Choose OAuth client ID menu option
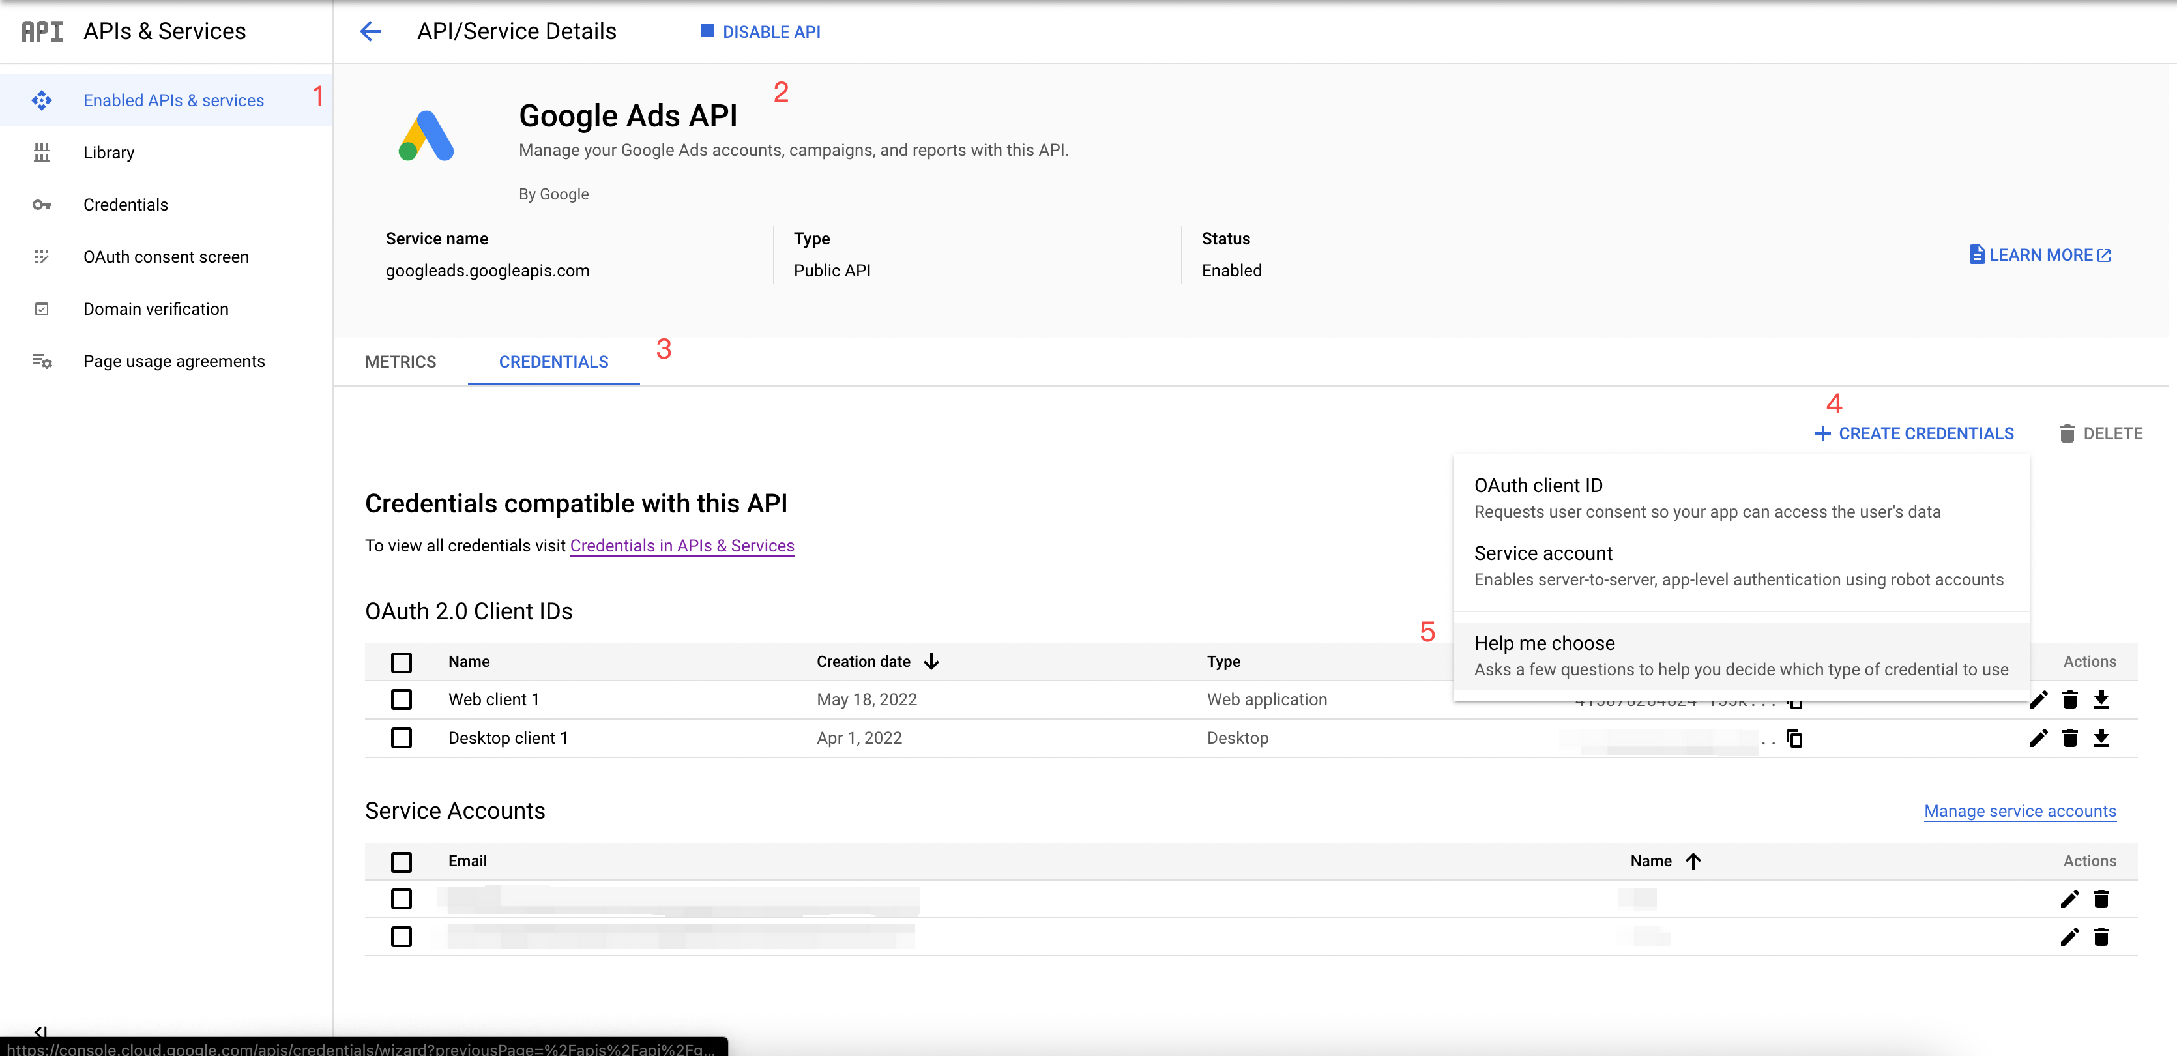Viewport: 2177px width, 1056px height. pos(1741,498)
